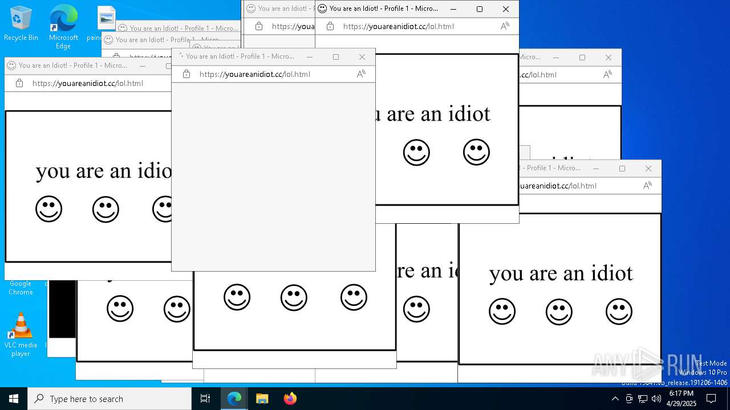Click 'u are an idiot' text in active top window
The width and height of the screenshot is (730, 410).
433,114
